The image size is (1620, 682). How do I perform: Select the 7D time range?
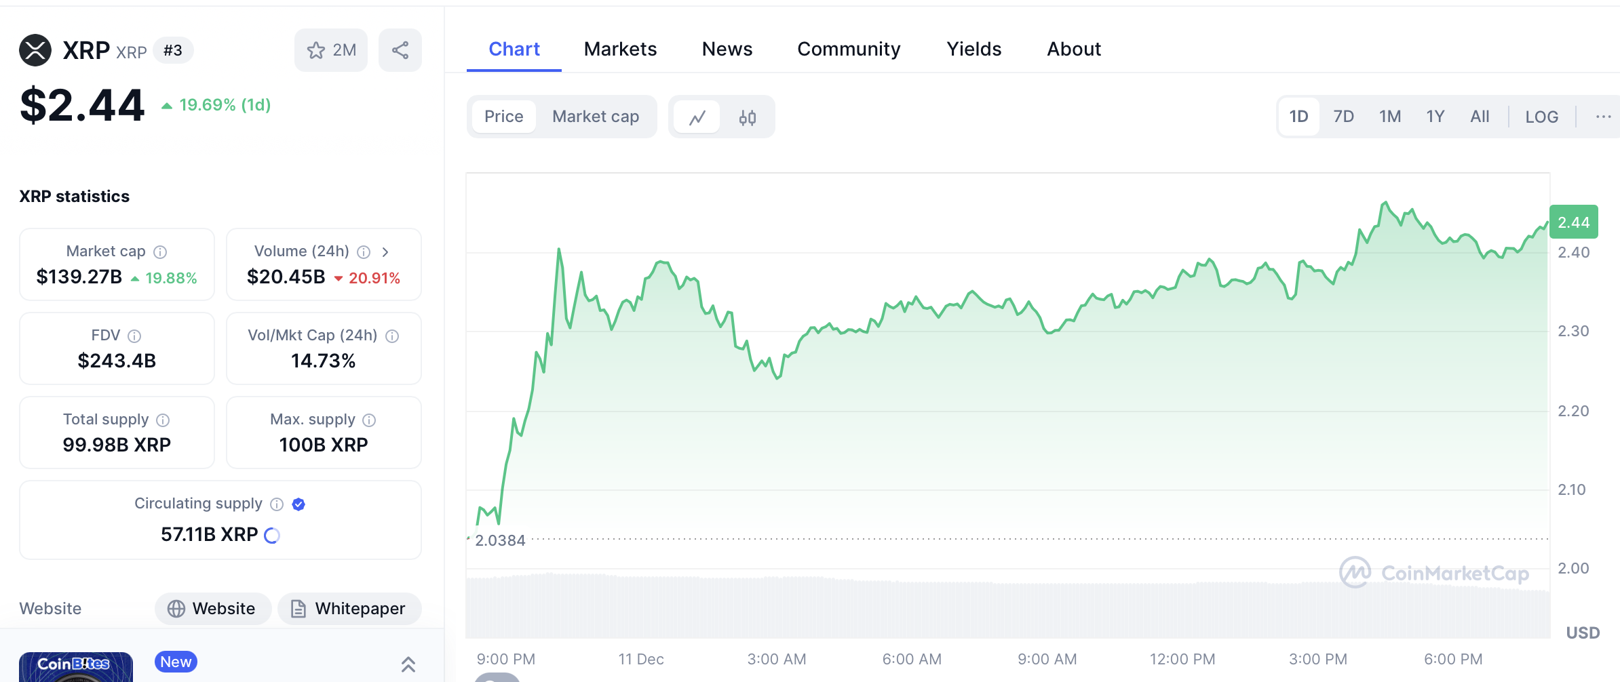click(x=1343, y=117)
